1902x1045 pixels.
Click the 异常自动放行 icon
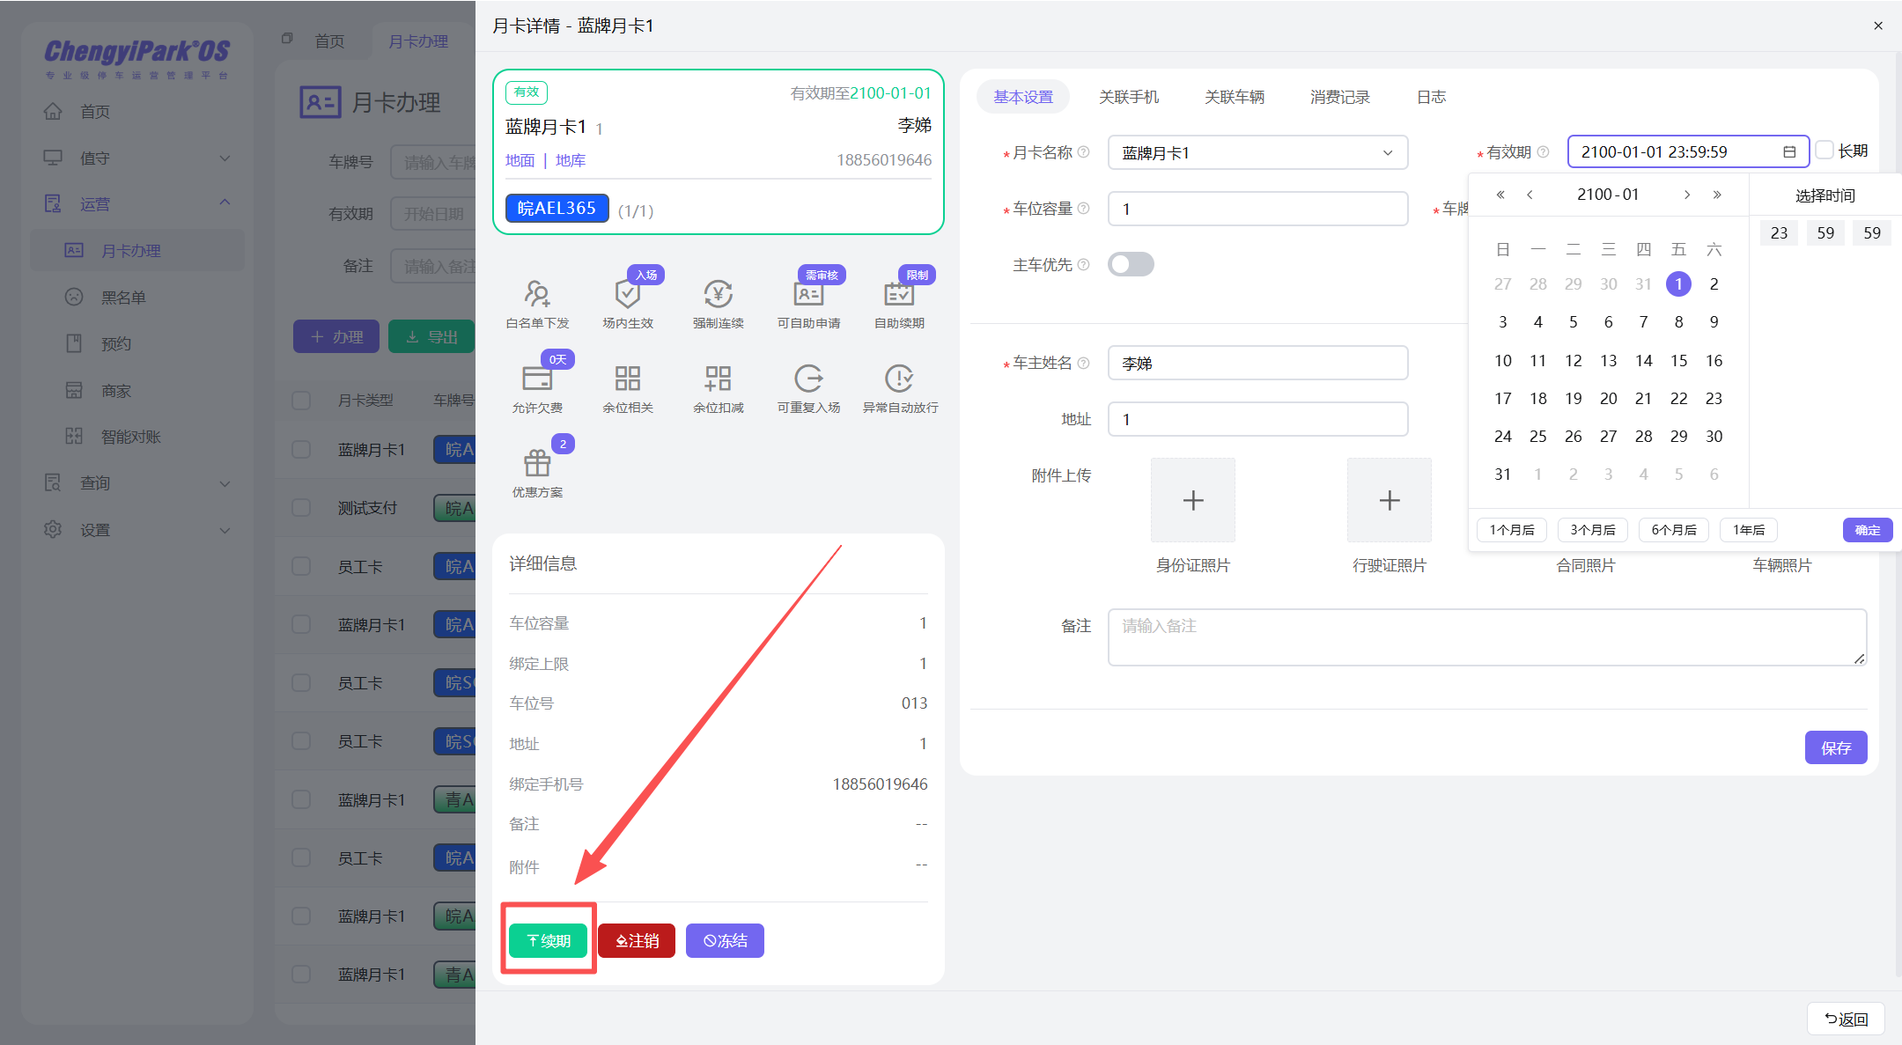(x=899, y=379)
